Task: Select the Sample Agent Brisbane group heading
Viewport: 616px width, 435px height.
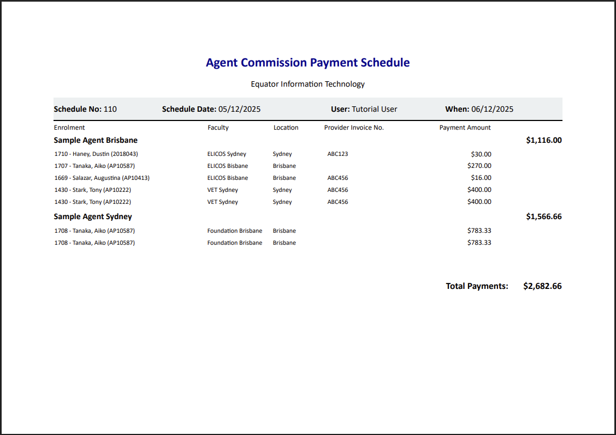Action: pyautogui.click(x=96, y=140)
